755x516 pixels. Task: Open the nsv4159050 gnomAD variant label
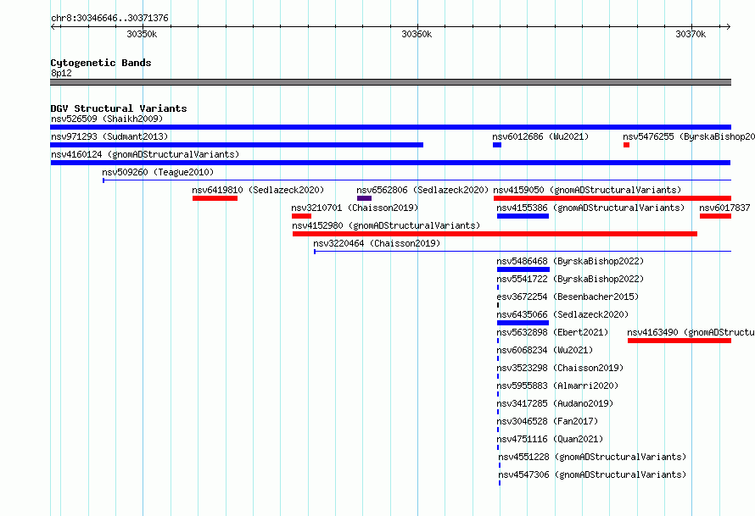[587, 190]
